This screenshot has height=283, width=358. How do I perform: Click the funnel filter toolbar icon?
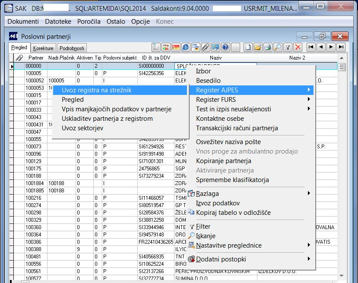point(288,47)
